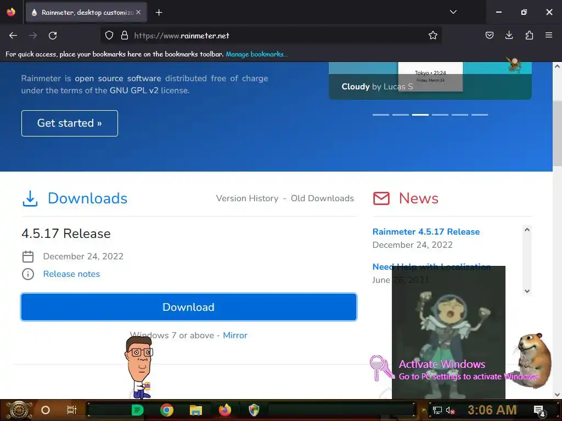Click the Downloads heading icon
The image size is (562, 421).
click(30, 198)
